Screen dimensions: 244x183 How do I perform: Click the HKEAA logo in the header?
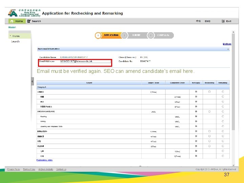pyautogui.click(x=24, y=13)
